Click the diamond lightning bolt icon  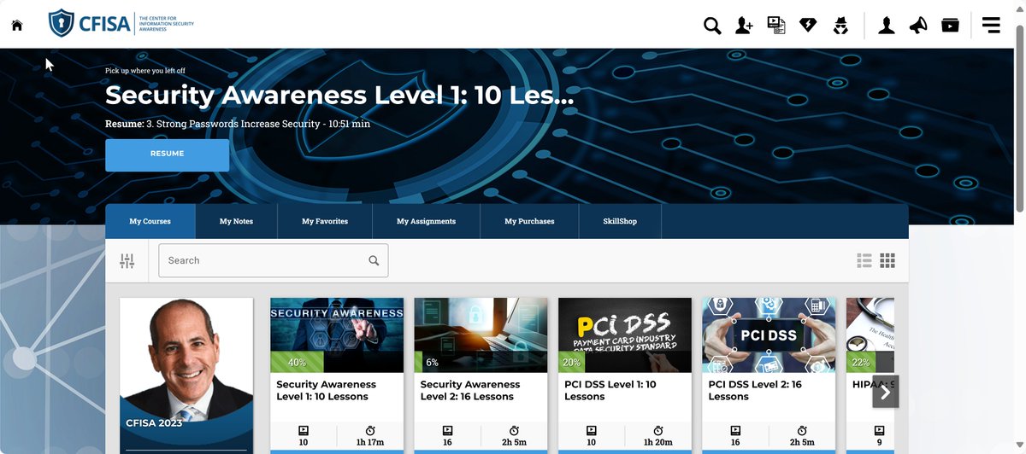(x=808, y=25)
